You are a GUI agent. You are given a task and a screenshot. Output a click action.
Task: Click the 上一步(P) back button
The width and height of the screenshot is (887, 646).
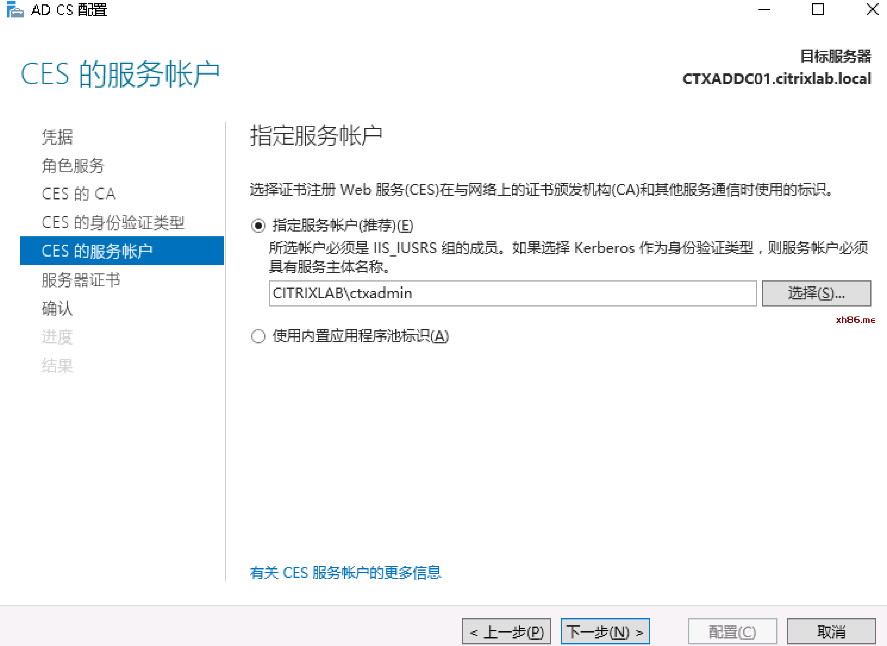pos(506,631)
